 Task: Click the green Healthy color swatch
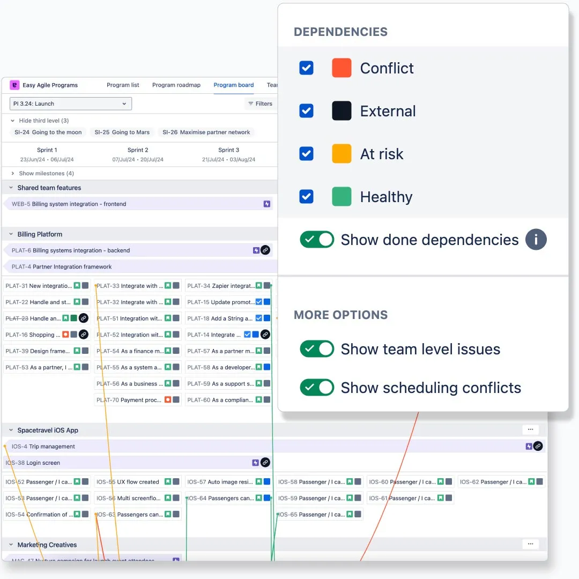pyautogui.click(x=342, y=196)
